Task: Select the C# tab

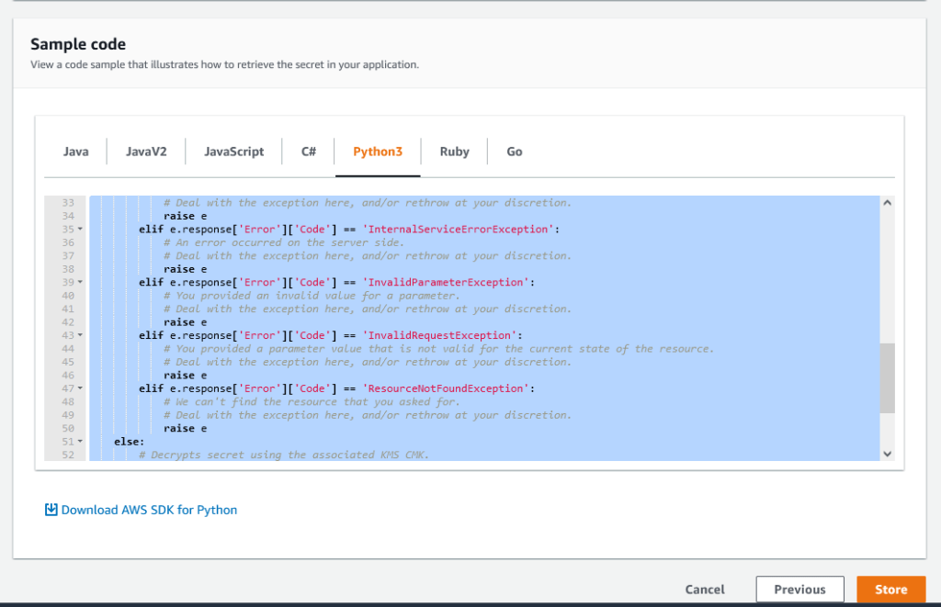Action: 307,151
